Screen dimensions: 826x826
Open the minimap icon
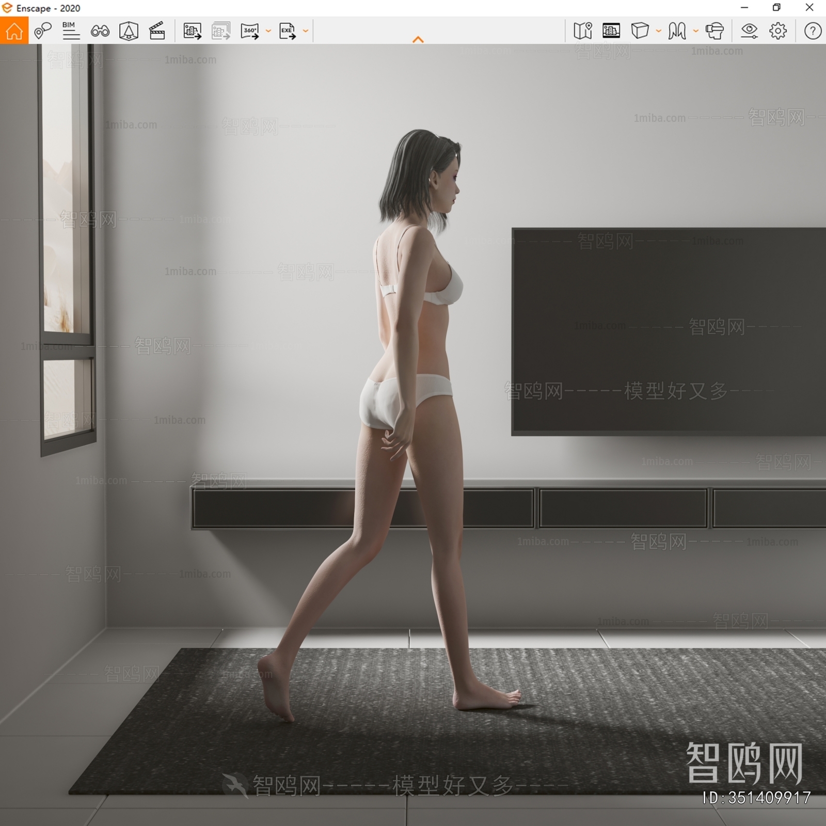[582, 31]
